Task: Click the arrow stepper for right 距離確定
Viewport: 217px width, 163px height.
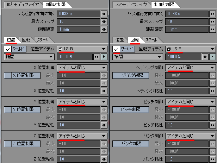Action: tap(212, 29)
